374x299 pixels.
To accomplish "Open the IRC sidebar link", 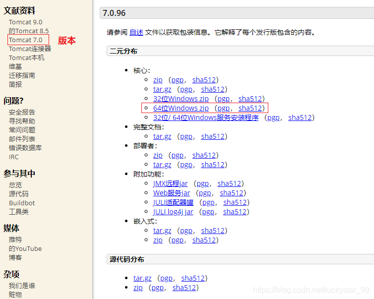I will point(13,157).
